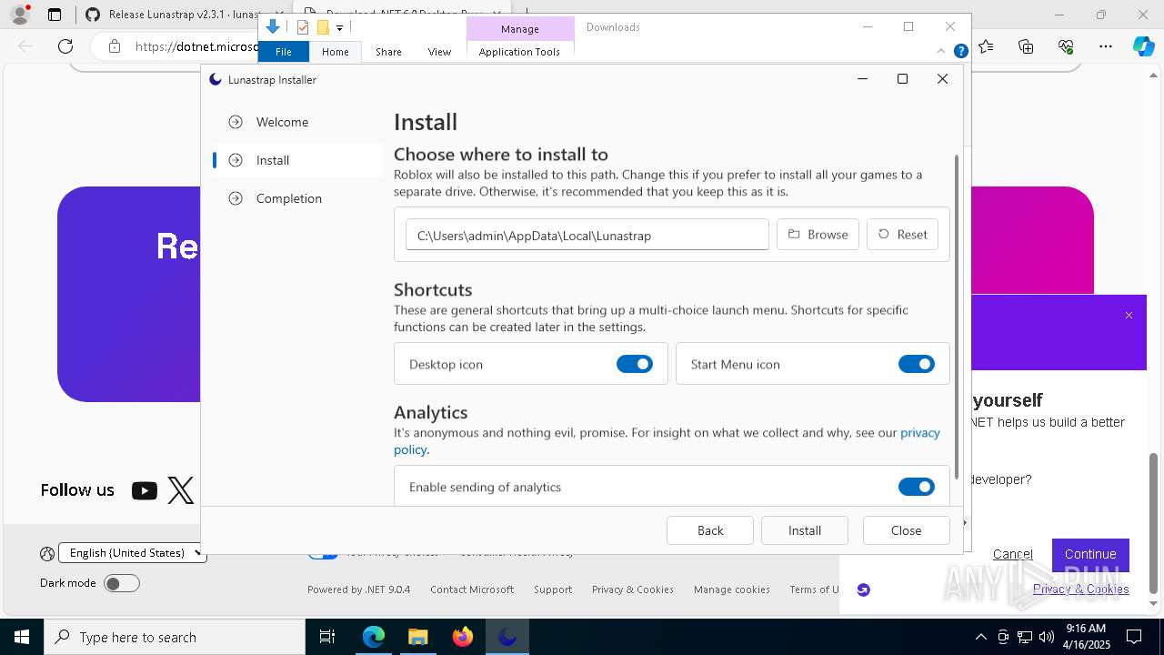1164x655 pixels.
Task: Click the install path text field
Action: (x=587, y=235)
